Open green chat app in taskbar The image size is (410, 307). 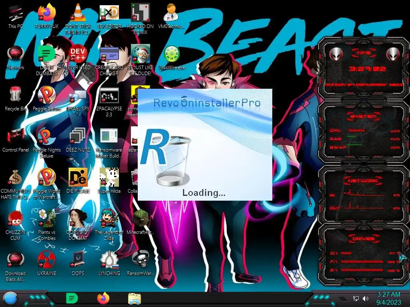pos(72,298)
